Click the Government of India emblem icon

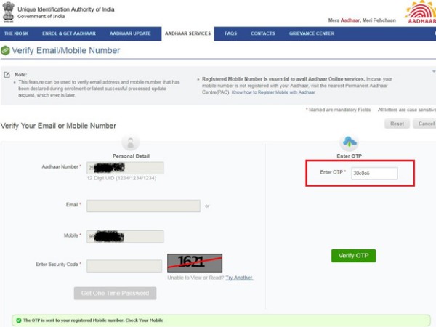[x=8, y=12]
